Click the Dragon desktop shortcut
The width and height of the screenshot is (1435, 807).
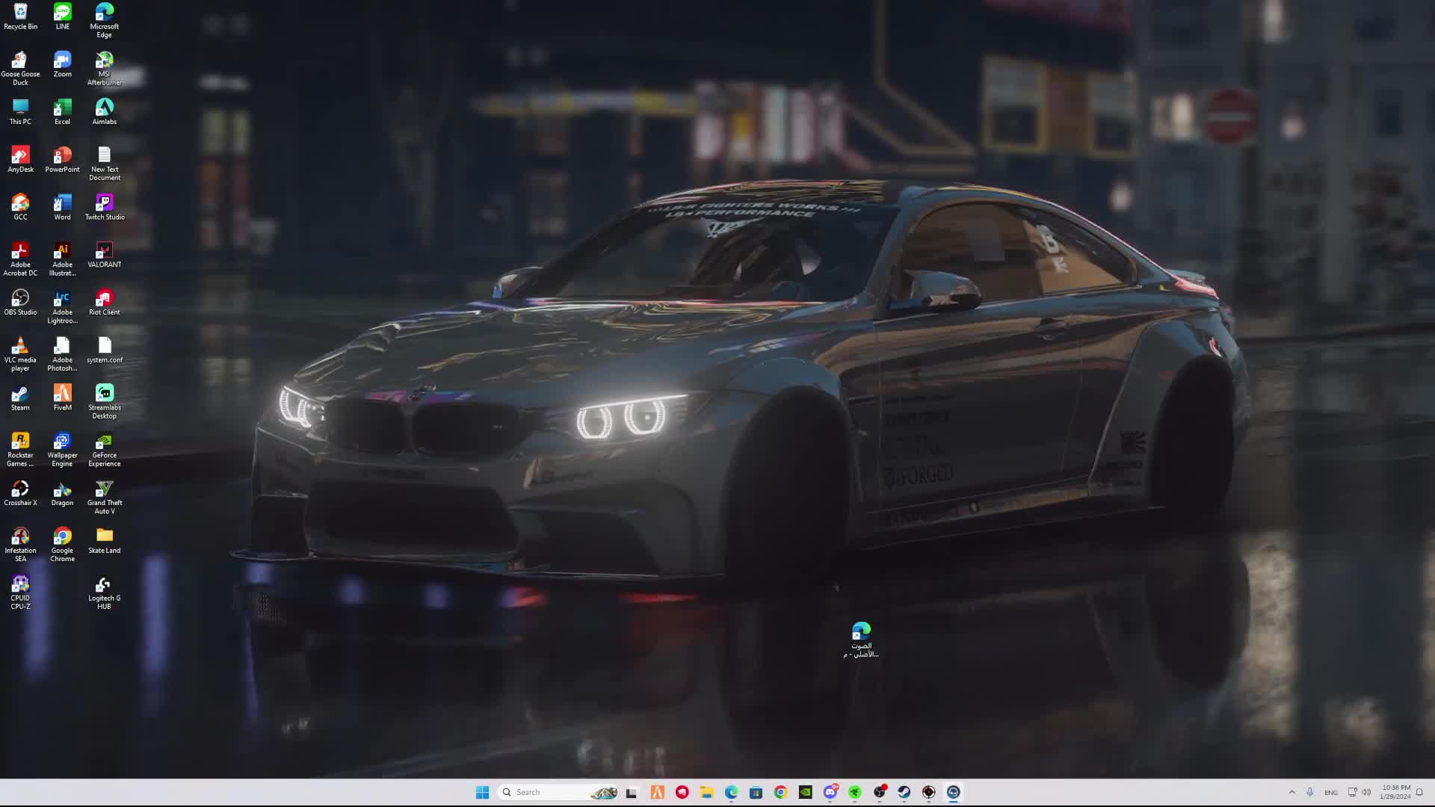62,494
